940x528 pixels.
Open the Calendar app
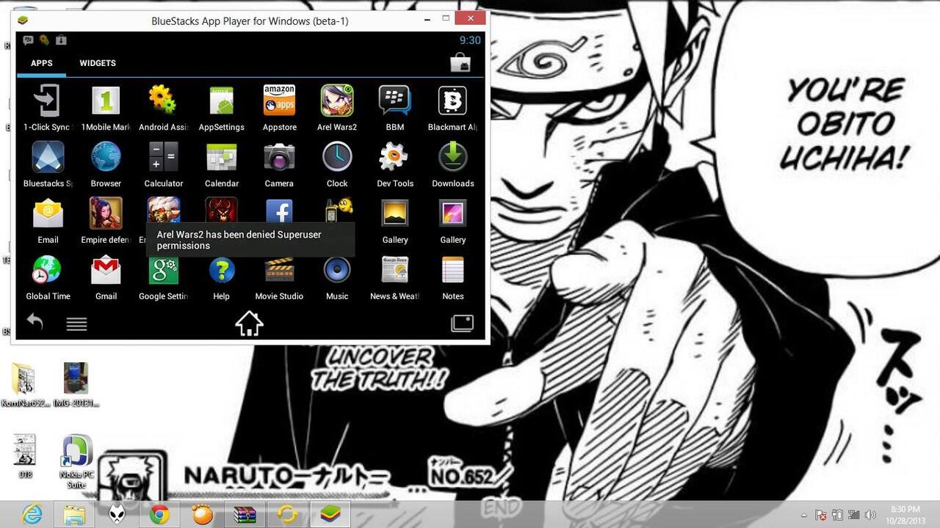coord(221,157)
